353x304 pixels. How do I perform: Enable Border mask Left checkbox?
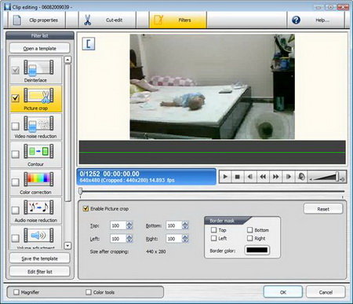pyautogui.click(x=214, y=238)
